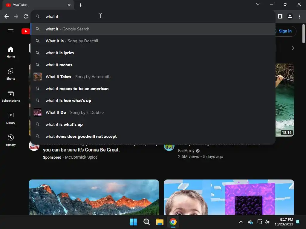This screenshot has height=229, width=306.
Task: Advance the category chips with the right chevron
Action: (293, 48)
